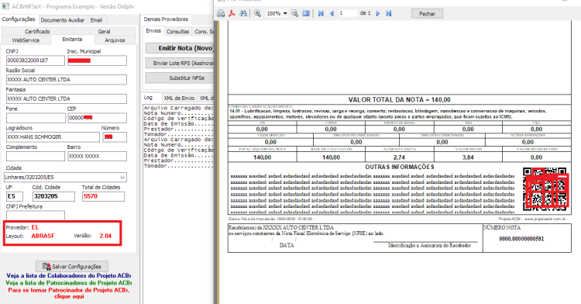The width and height of the screenshot is (581, 304).
Task: Open the Colaboradores do Projeto ACBr link
Action: (x=69, y=276)
